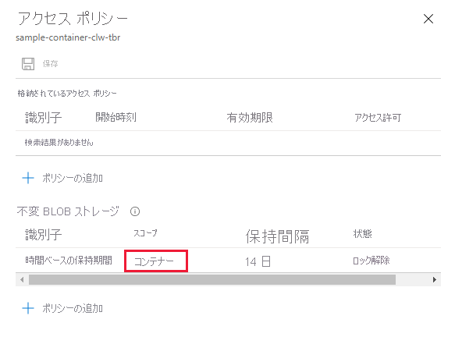This screenshot has height=337, width=455.
Task: Click the highlighted コンテナー scope cell
Action: [156, 261]
